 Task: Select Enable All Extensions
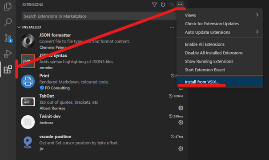pos(220,44)
